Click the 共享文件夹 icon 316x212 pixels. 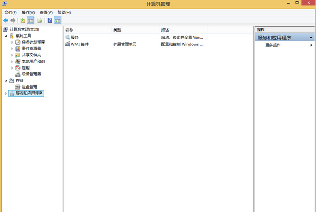point(18,55)
